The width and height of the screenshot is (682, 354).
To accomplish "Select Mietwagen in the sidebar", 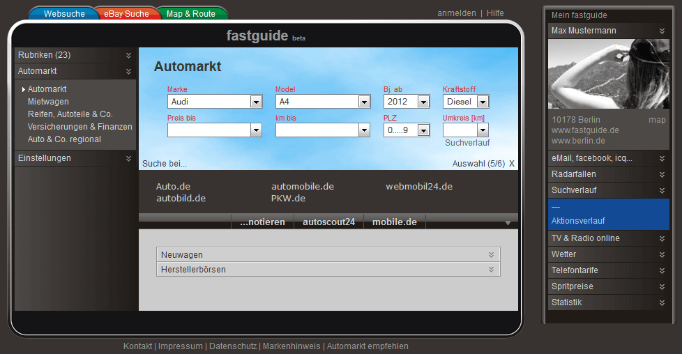I will click(48, 102).
